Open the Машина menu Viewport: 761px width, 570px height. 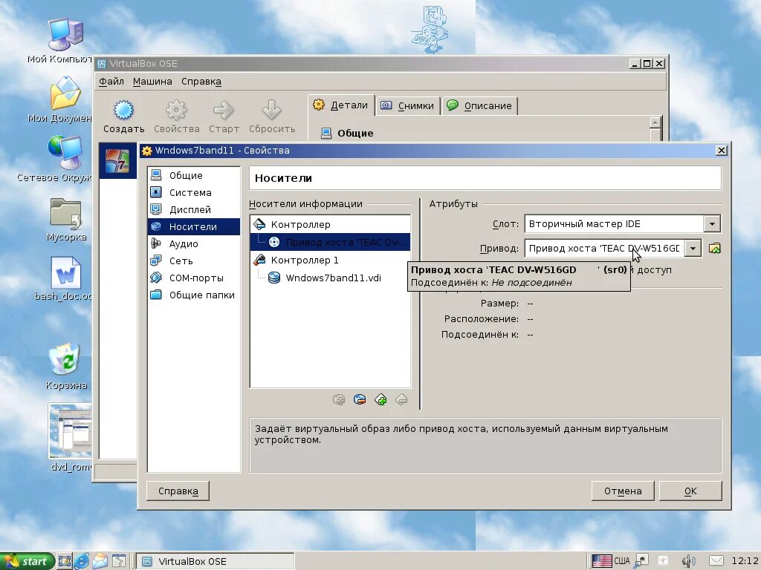(152, 82)
